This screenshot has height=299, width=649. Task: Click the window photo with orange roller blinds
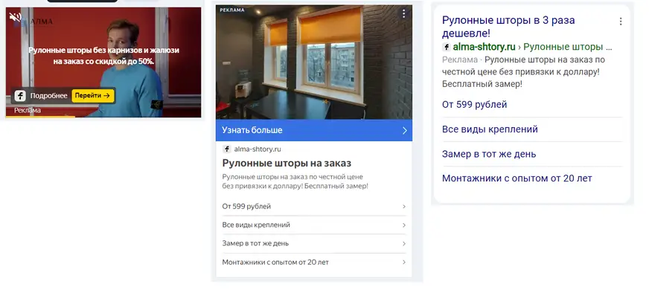(x=314, y=62)
